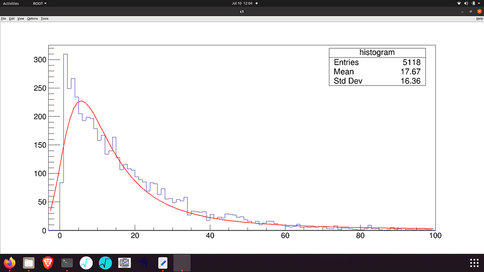The width and height of the screenshot is (484, 272).
Task: Click the Activities button
Action: click(x=11, y=3)
